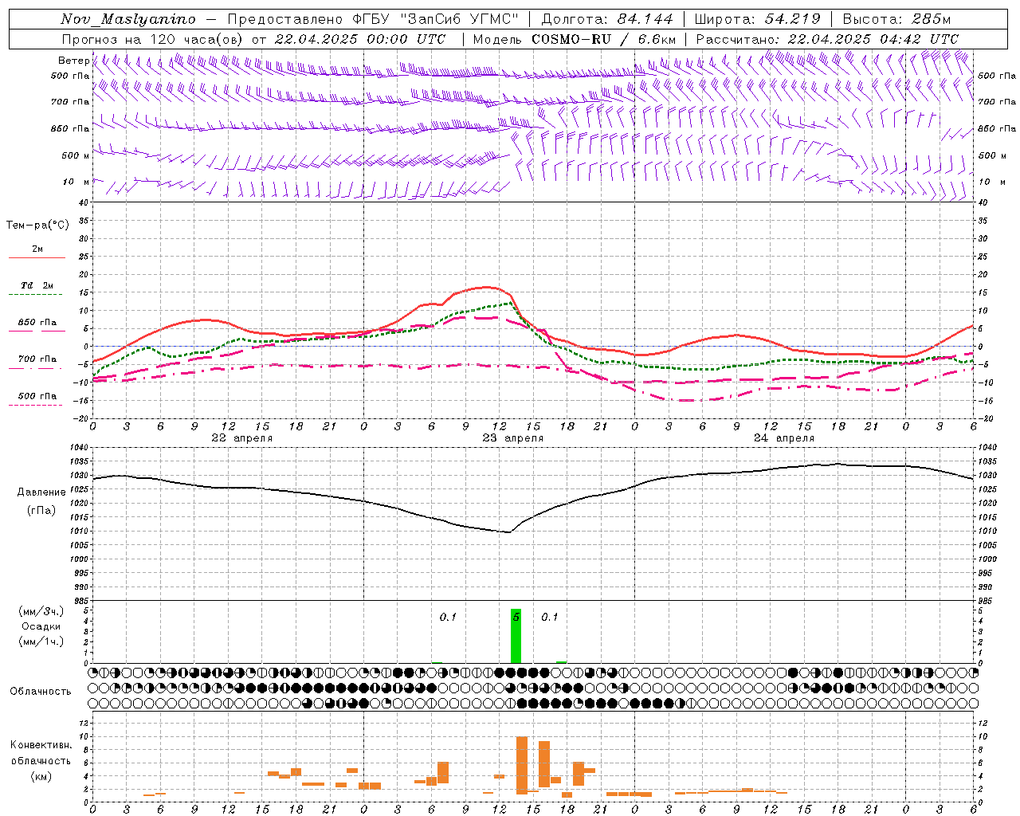Click the Осадки precipitation label
This screenshot has height=816, width=1020.
point(41,626)
